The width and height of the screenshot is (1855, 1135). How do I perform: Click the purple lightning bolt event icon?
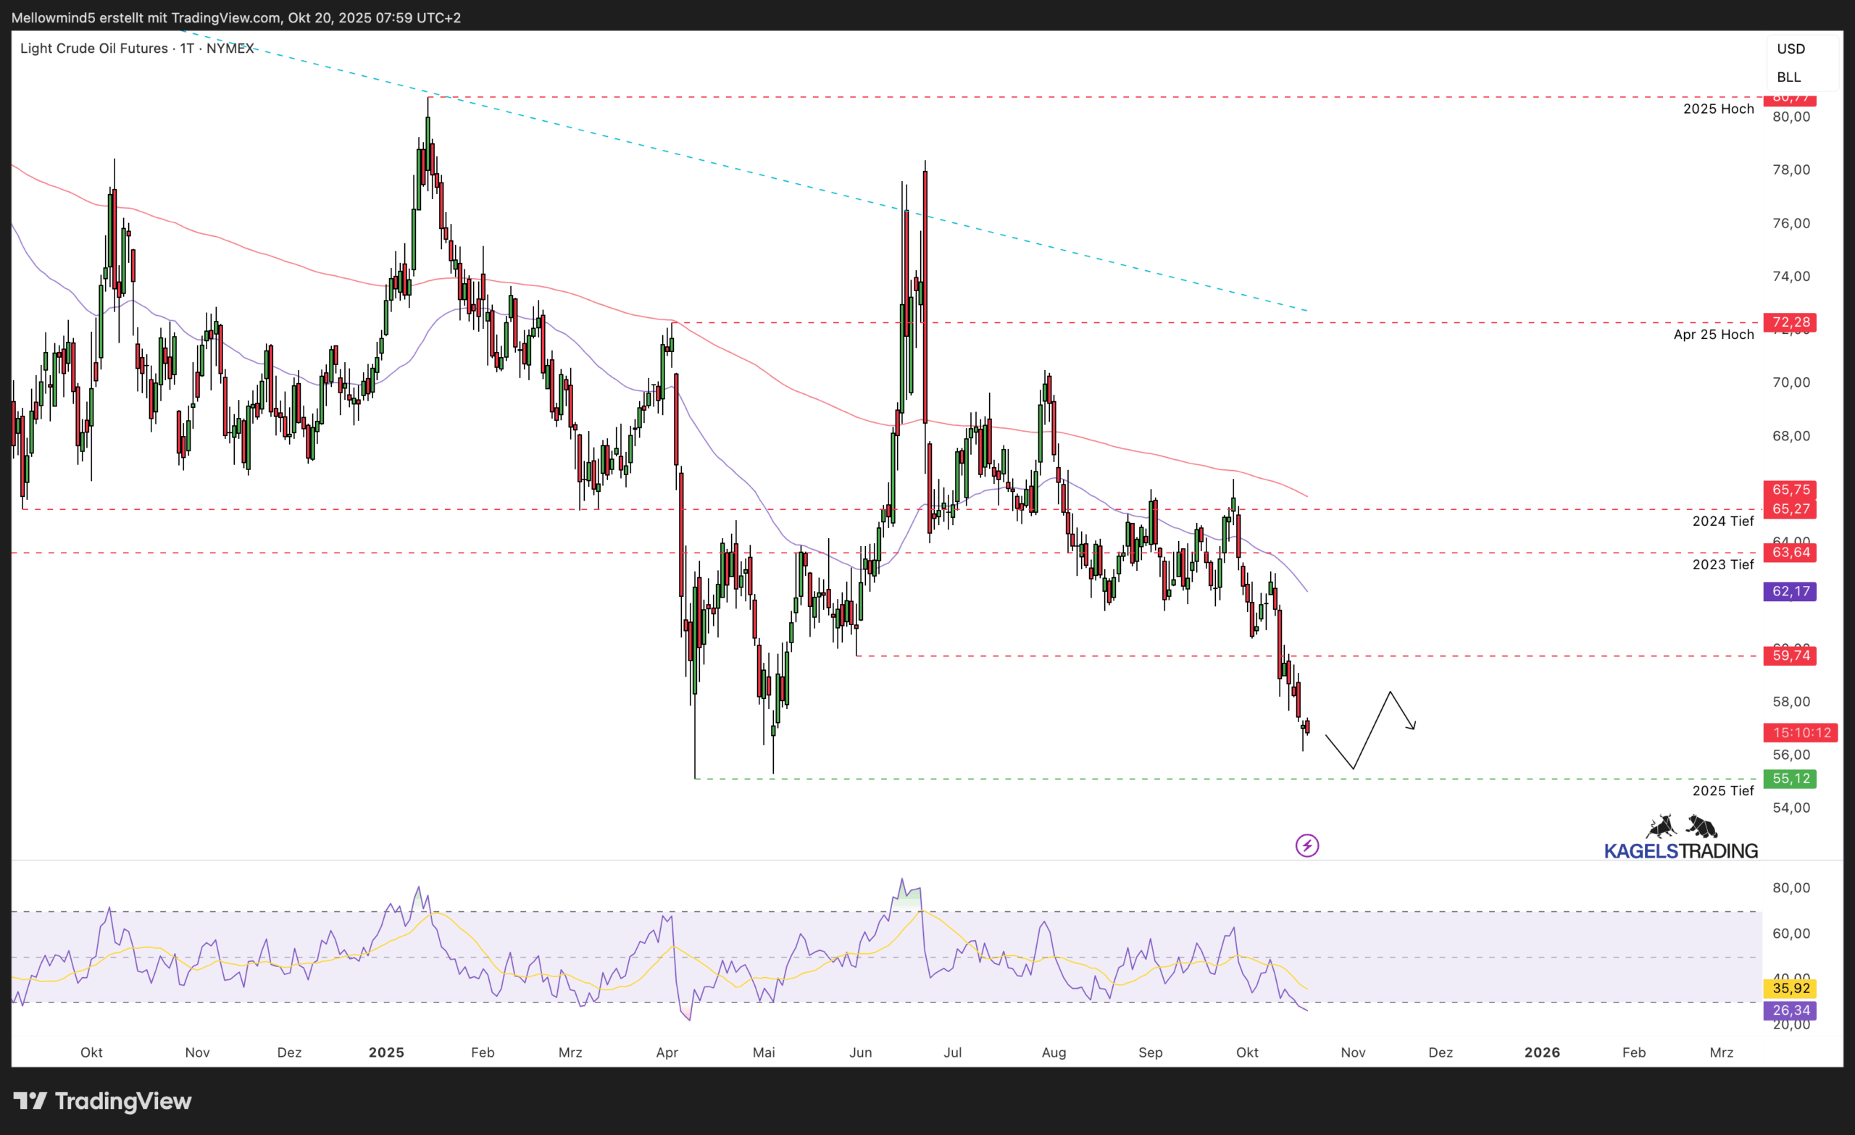pos(1307,845)
